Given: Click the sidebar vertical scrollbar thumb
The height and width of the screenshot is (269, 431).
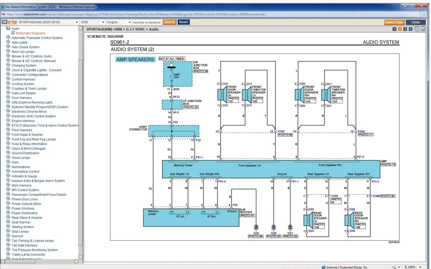Looking at the screenshot, I should tap(80, 153).
